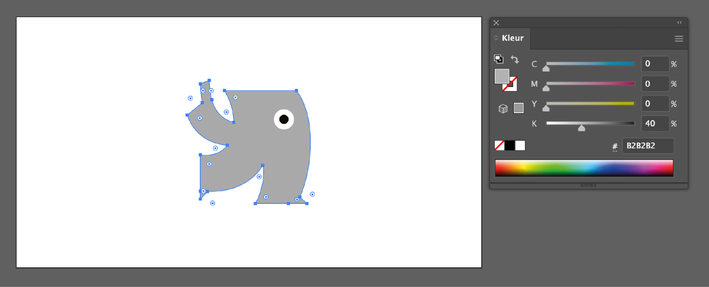Collapse panel with double-arrow icon
The image size is (709, 287).
[x=679, y=23]
